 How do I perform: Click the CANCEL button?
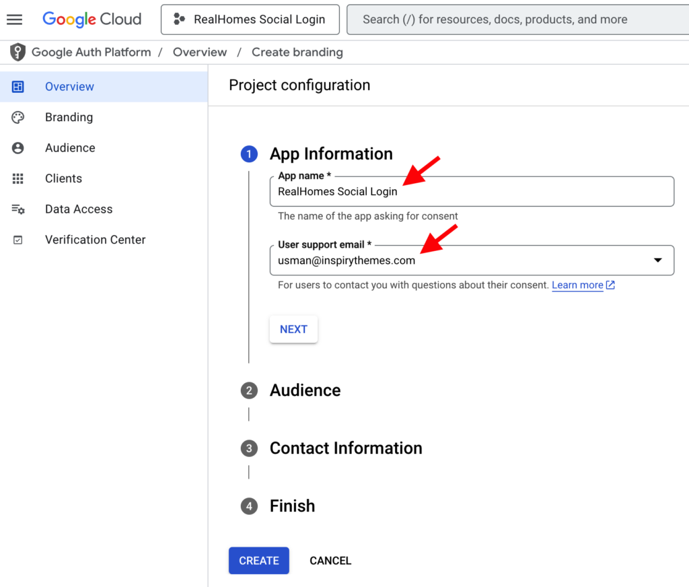point(330,561)
